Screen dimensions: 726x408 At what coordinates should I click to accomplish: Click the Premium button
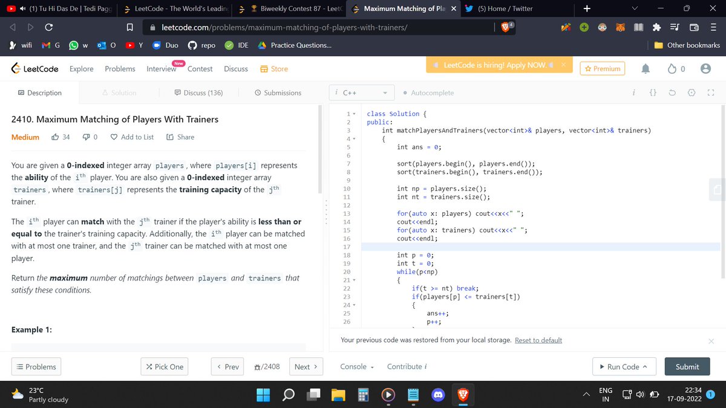coord(603,69)
